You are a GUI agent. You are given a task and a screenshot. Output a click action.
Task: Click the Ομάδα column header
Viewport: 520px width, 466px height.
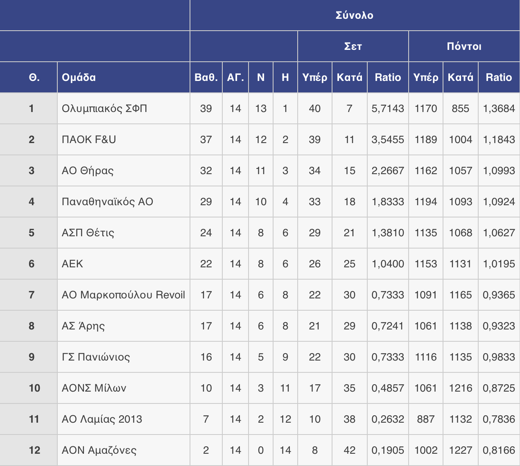[124, 77]
